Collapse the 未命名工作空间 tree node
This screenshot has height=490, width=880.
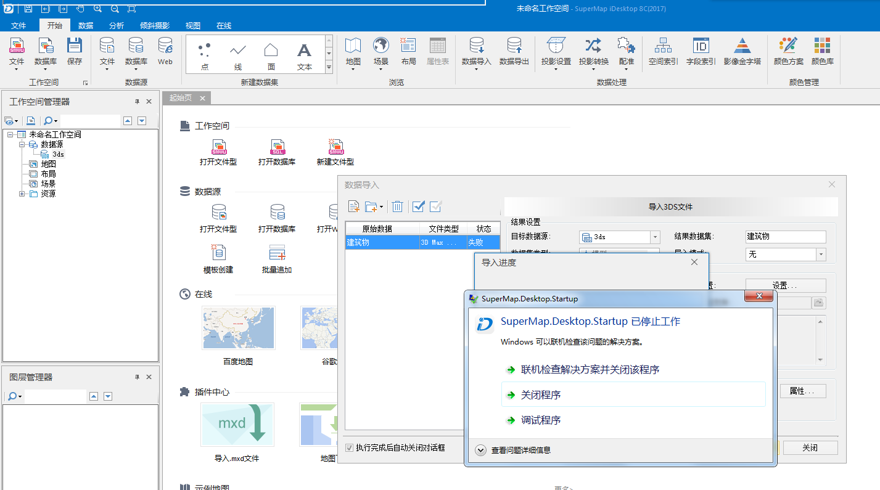[10, 134]
